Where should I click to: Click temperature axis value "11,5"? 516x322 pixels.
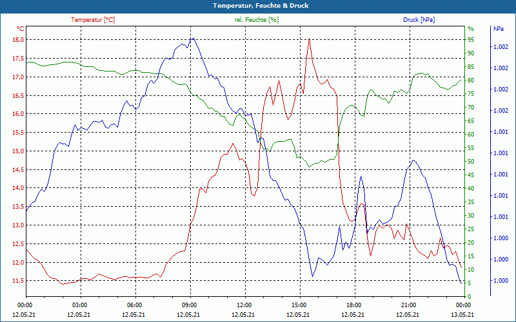coord(19,281)
